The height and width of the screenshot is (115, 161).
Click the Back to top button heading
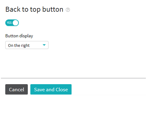(x=34, y=10)
